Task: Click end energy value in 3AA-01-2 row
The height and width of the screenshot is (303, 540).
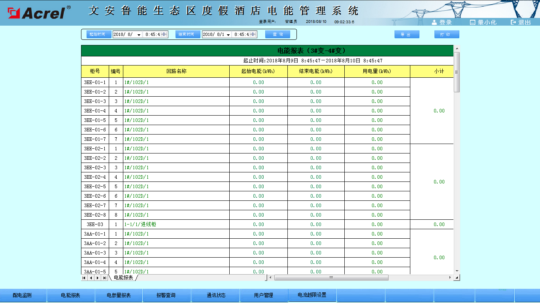Action: click(316, 243)
